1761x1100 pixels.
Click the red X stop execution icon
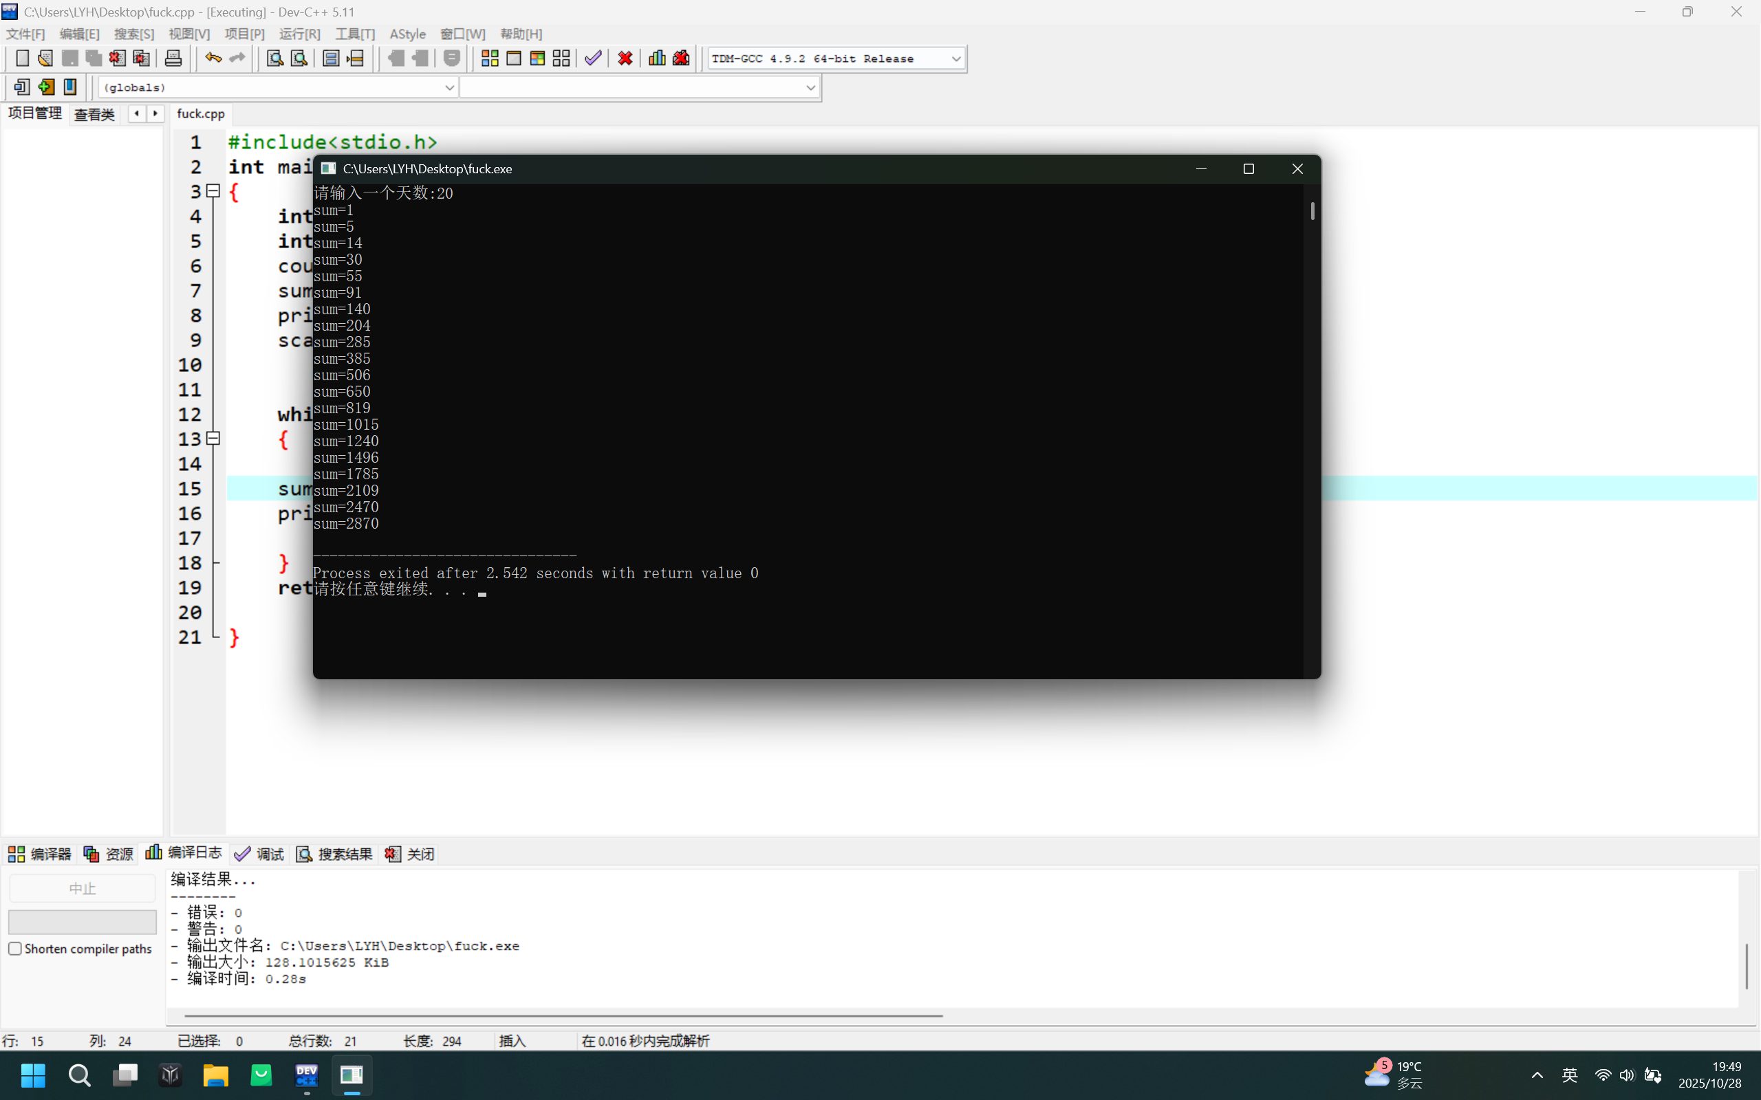[625, 58]
